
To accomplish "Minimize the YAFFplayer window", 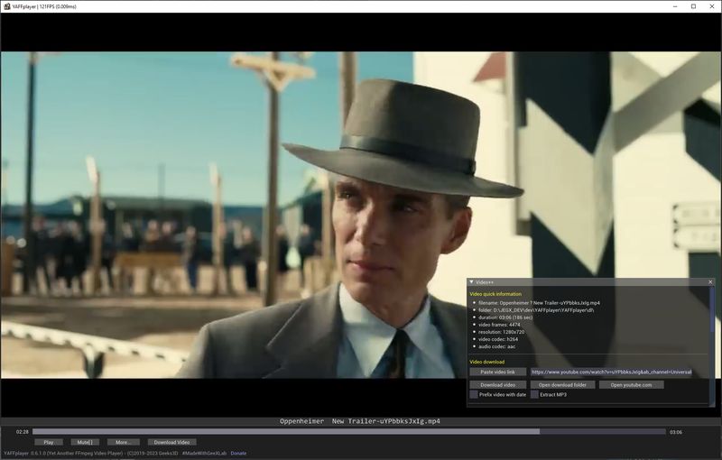I will coord(675,6).
